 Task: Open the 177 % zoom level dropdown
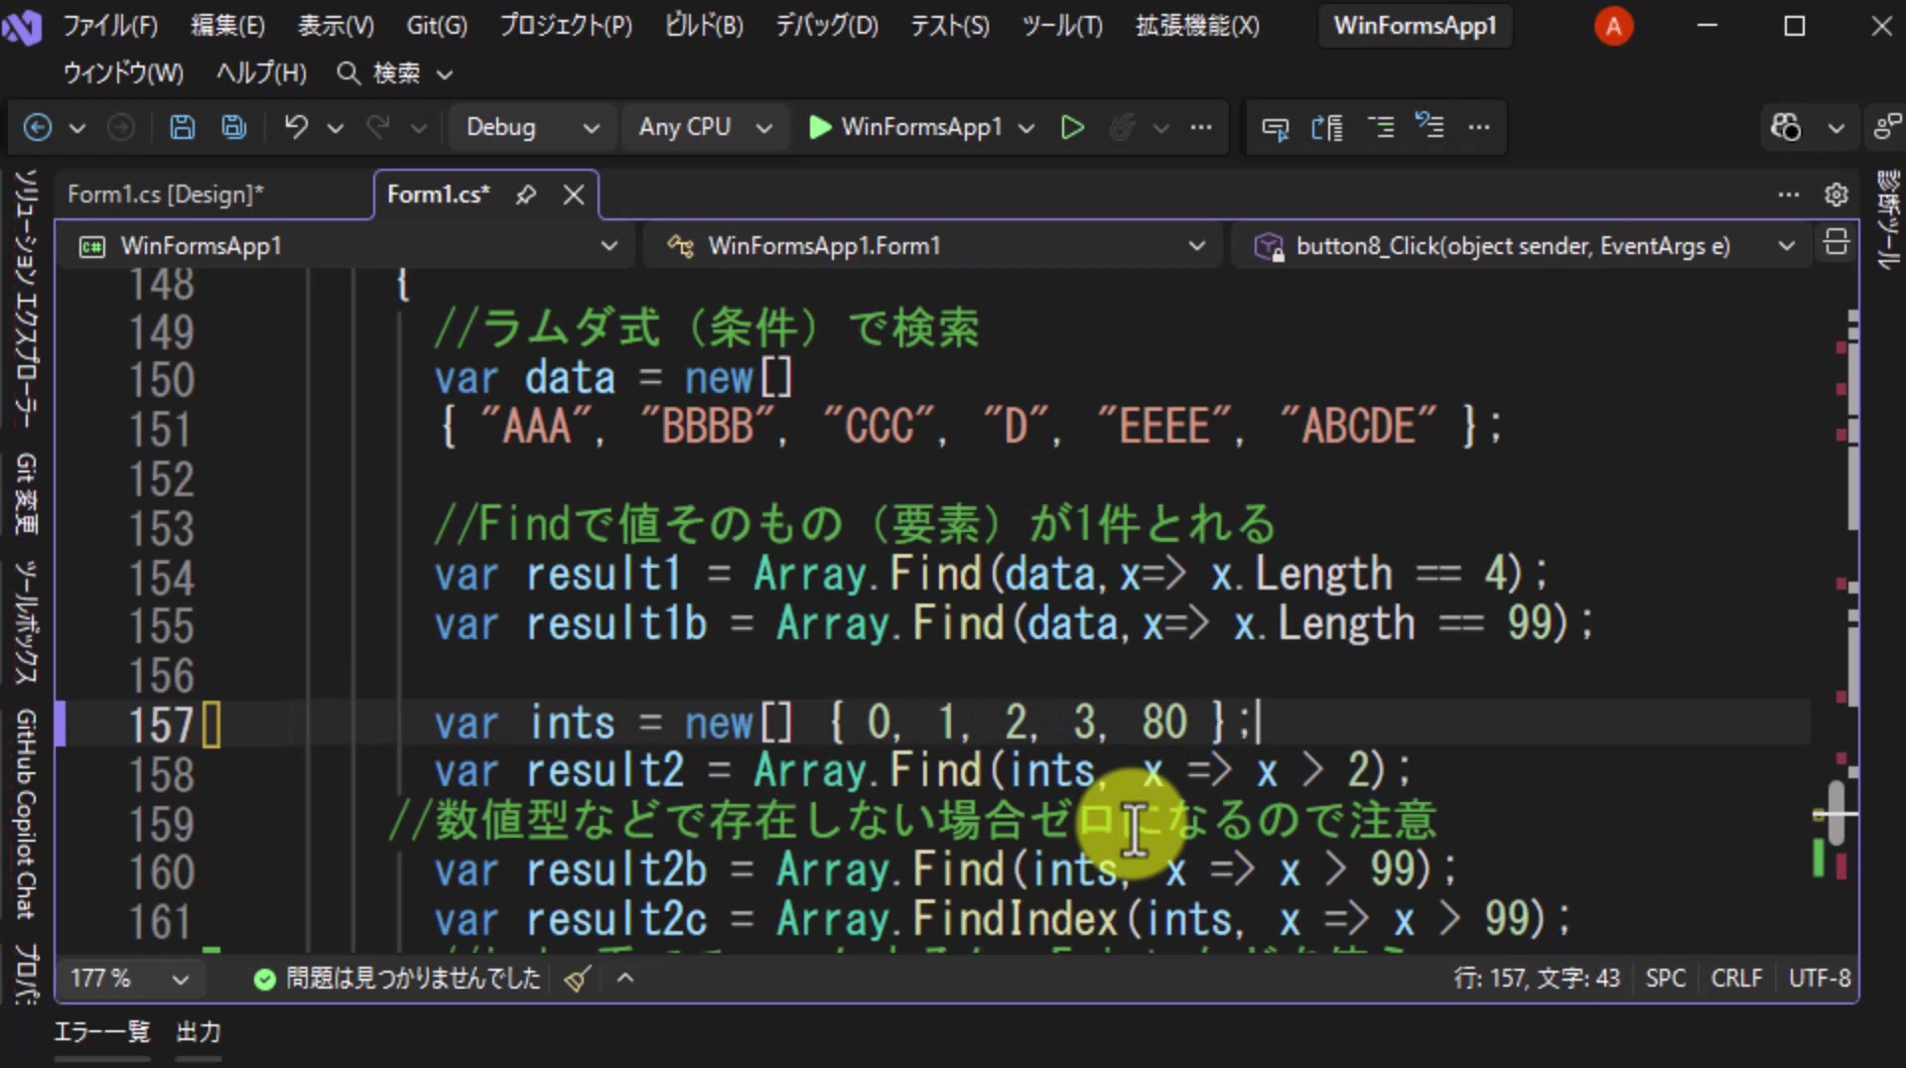[x=129, y=979]
